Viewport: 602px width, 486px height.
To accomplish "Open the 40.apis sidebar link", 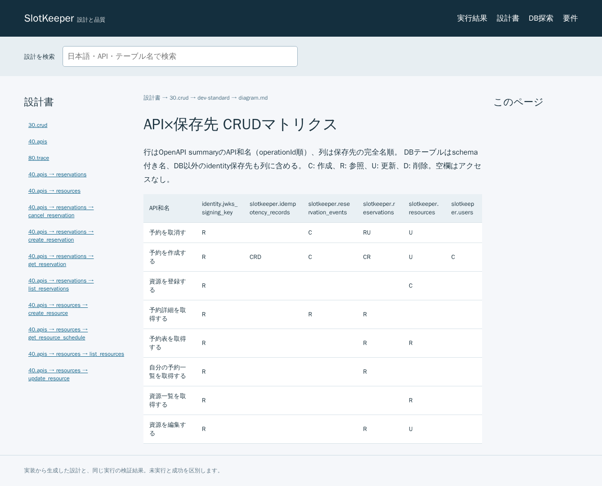I will (38, 141).
